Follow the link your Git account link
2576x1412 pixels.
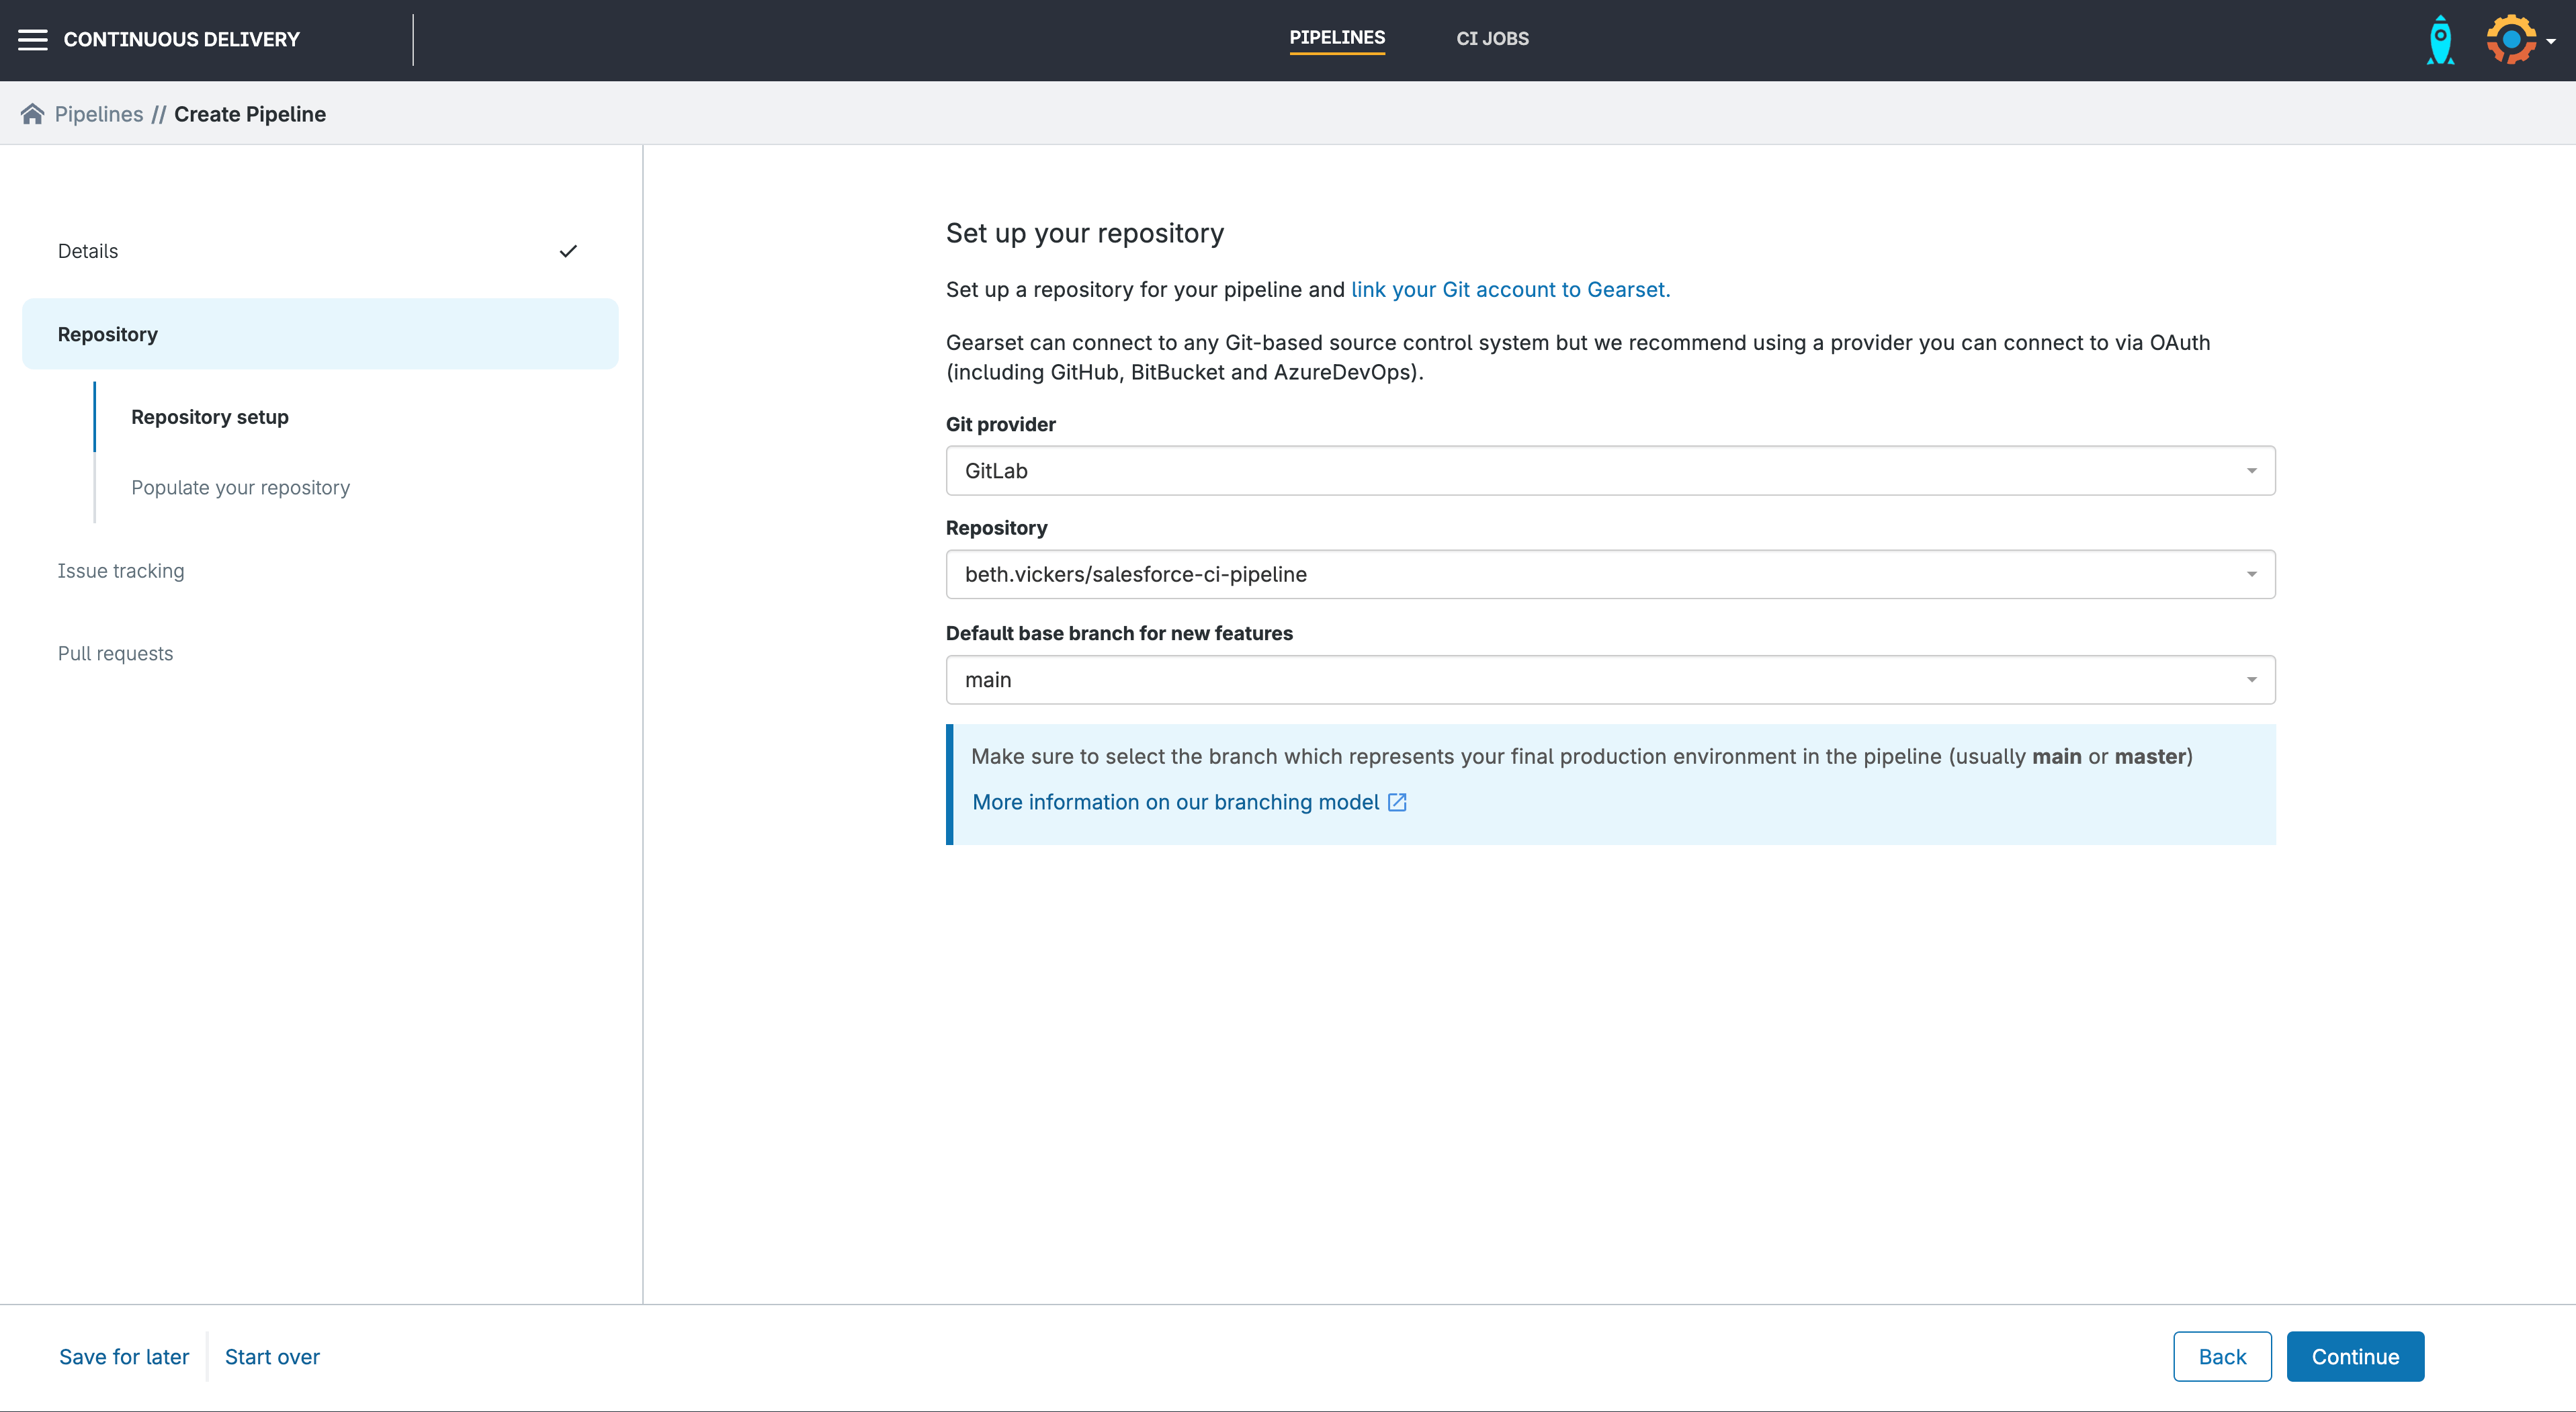tap(1510, 289)
